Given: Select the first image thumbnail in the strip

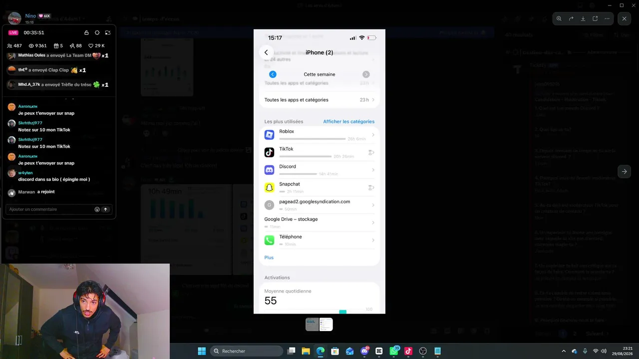Looking at the screenshot, I should 312,325.
